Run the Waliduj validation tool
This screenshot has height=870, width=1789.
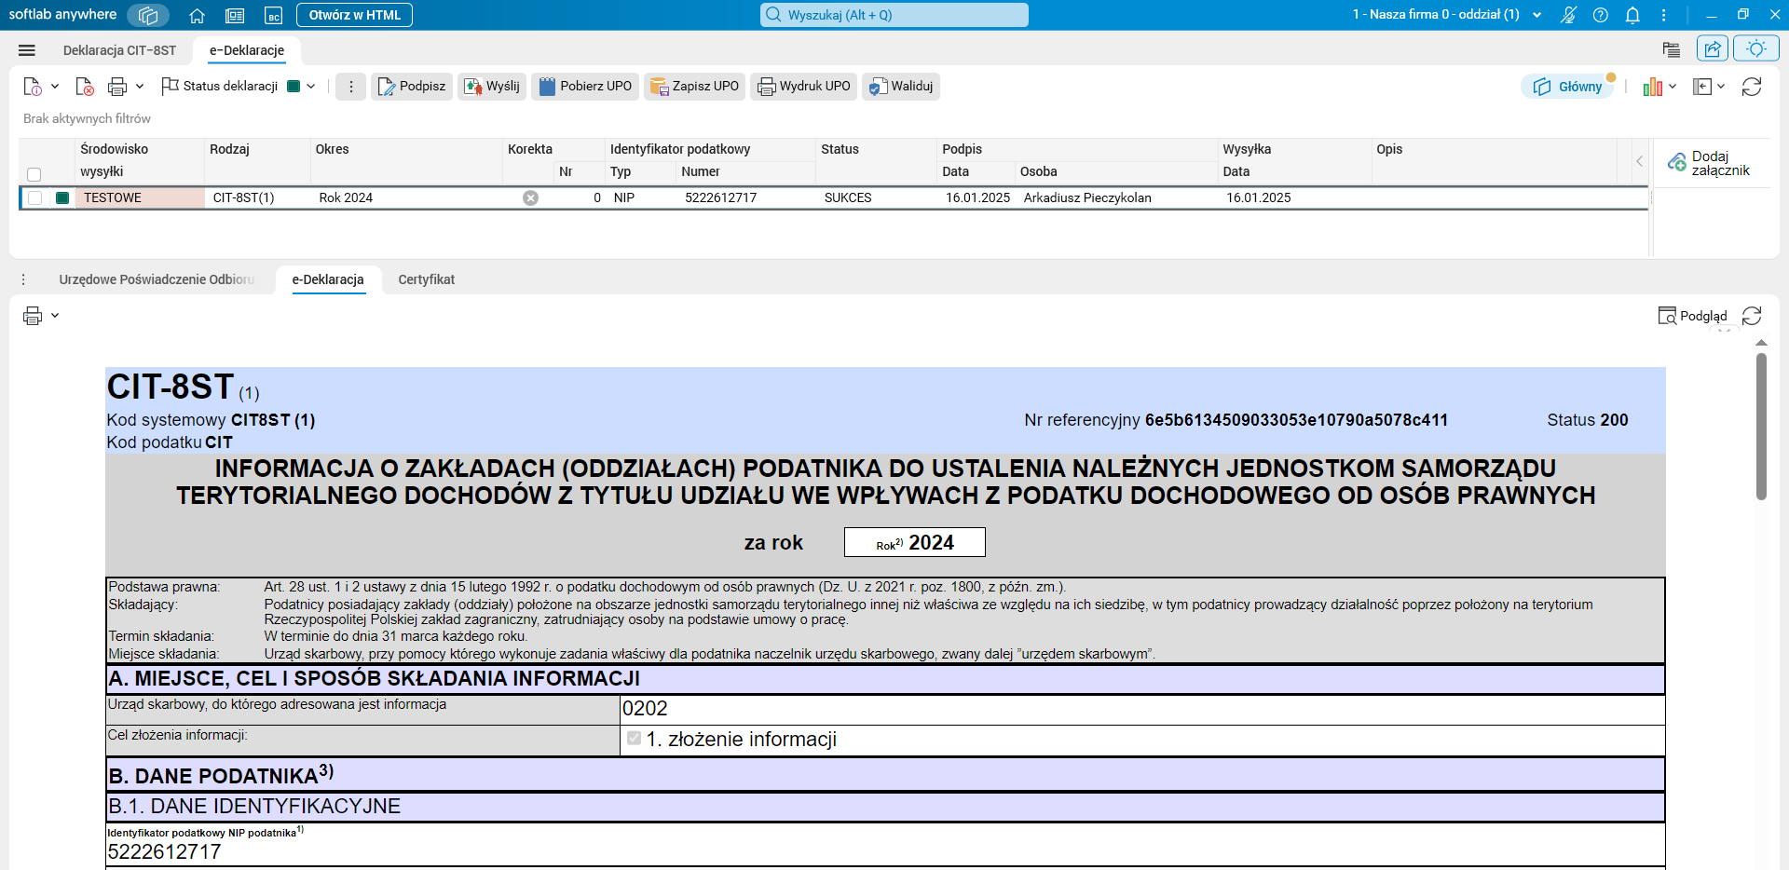pos(900,86)
